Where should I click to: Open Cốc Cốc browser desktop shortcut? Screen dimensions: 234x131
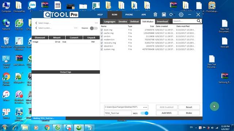[19, 25]
